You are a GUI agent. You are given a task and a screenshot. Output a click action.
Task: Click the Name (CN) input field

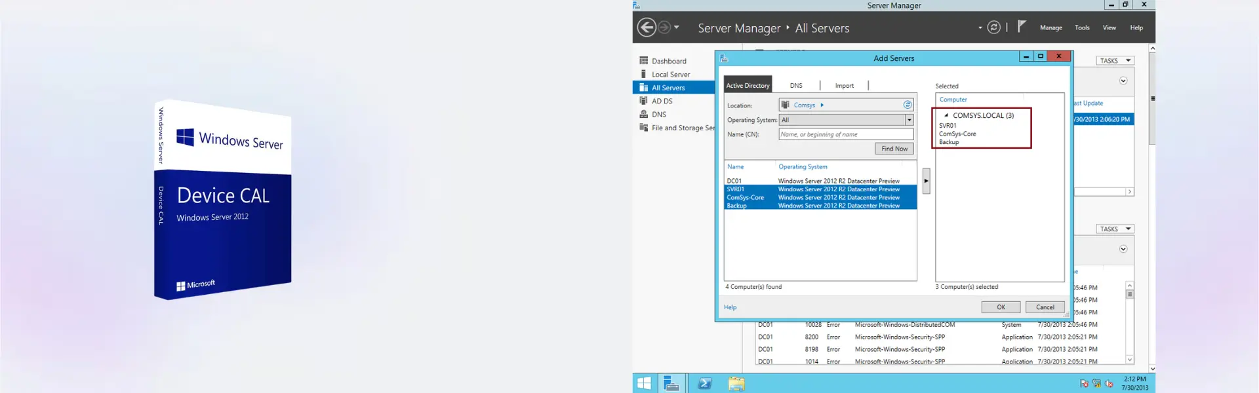846,134
